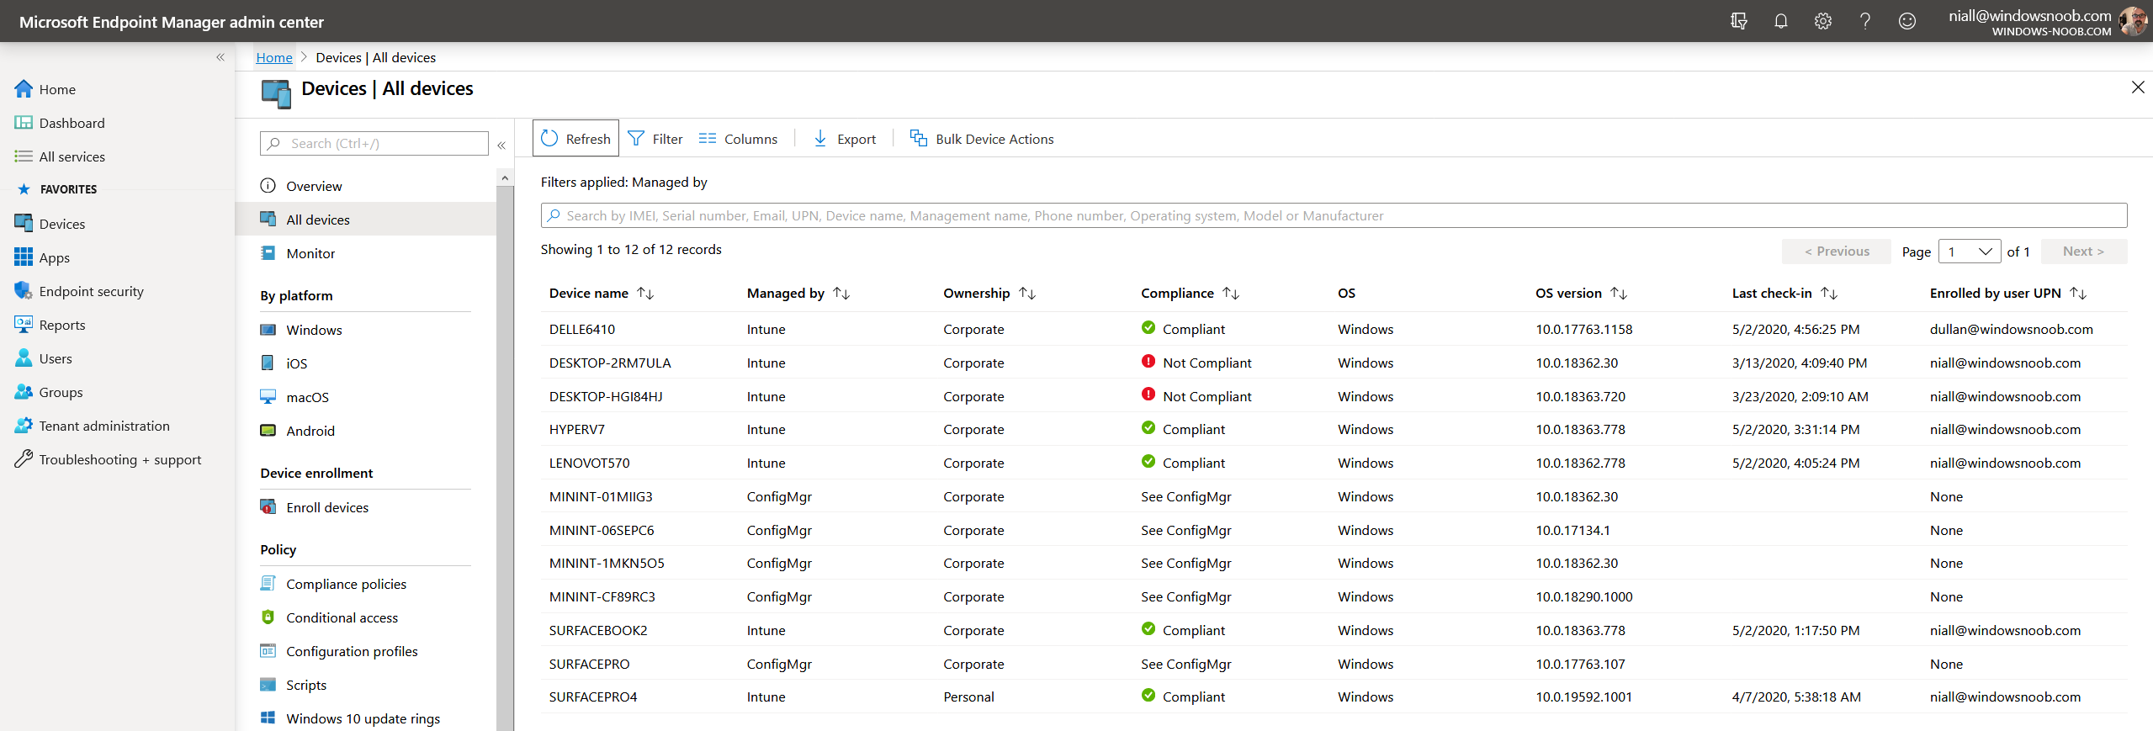Open the Cloud Shell / directory icon in the top bar
This screenshot has width=2153, height=731.
point(1739,21)
